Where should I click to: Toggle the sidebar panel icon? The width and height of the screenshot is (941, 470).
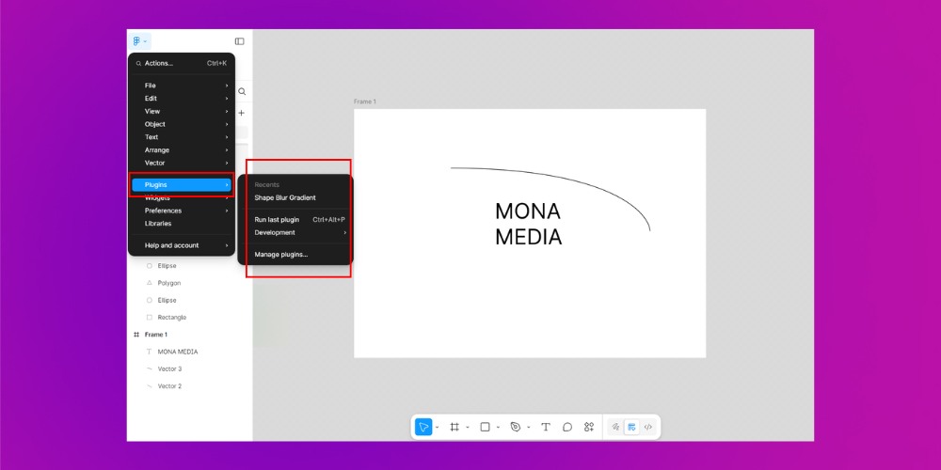click(x=239, y=41)
